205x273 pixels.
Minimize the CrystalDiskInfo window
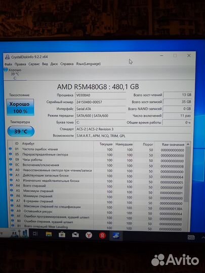click(x=161, y=56)
